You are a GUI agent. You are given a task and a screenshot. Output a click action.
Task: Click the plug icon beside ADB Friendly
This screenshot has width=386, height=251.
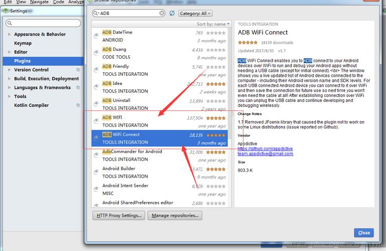[x=96, y=70]
